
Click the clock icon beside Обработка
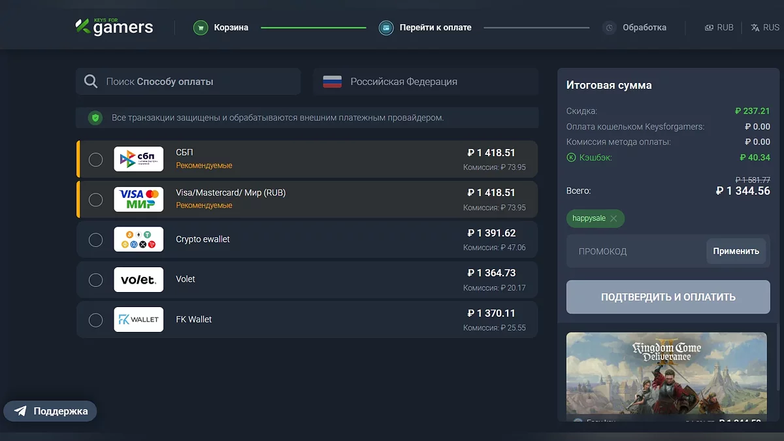pyautogui.click(x=609, y=28)
